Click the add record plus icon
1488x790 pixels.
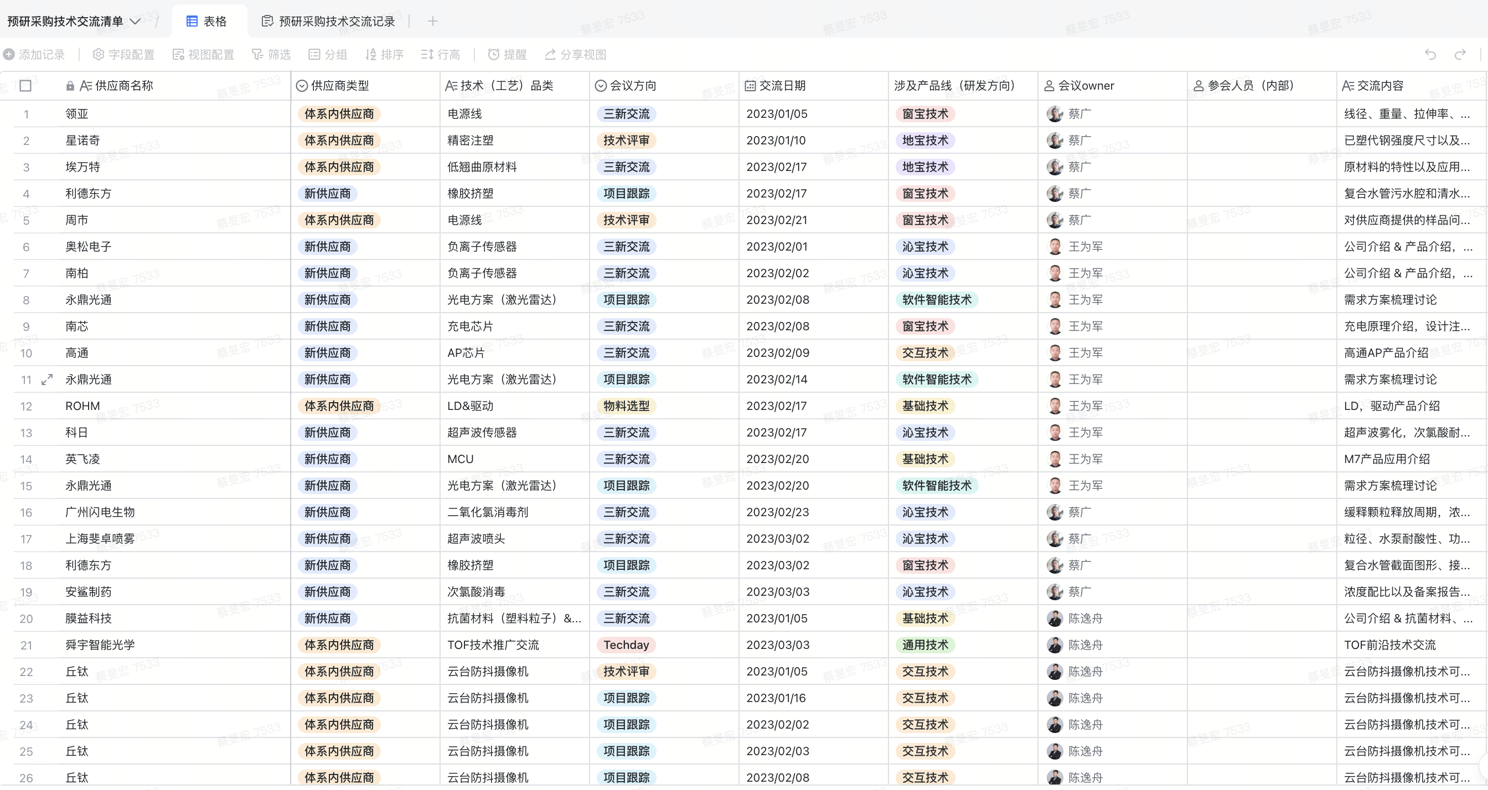point(9,54)
